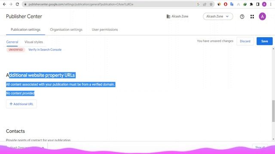Open the flame extension icon
The height and width of the screenshot is (154, 275).
[x=219, y=4]
